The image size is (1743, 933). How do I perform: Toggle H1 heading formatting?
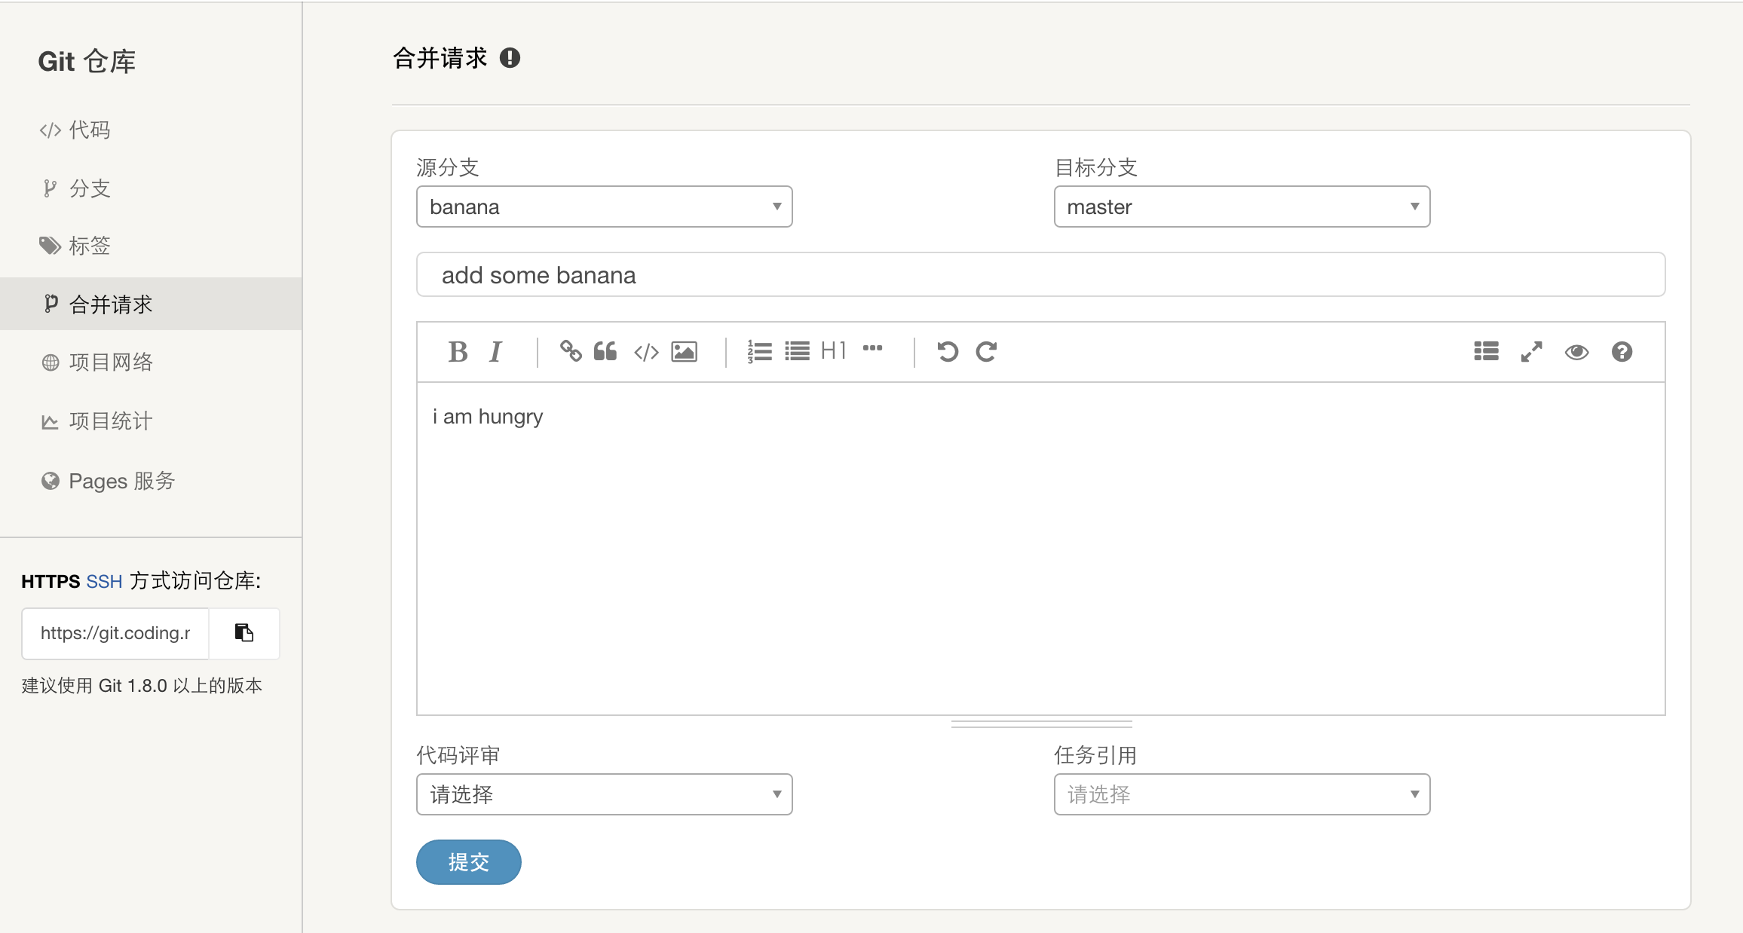pos(834,350)
